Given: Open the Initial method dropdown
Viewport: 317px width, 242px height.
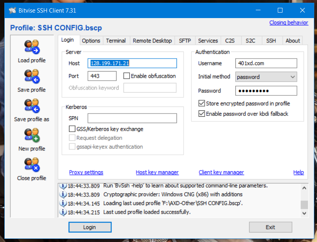Looking at the screenshot, I should pyautogui.click(x=292, y=77).
